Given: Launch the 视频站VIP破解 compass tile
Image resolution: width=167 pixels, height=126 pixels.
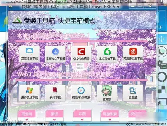Looking at the screenshot, I should (x=81, y=93).
